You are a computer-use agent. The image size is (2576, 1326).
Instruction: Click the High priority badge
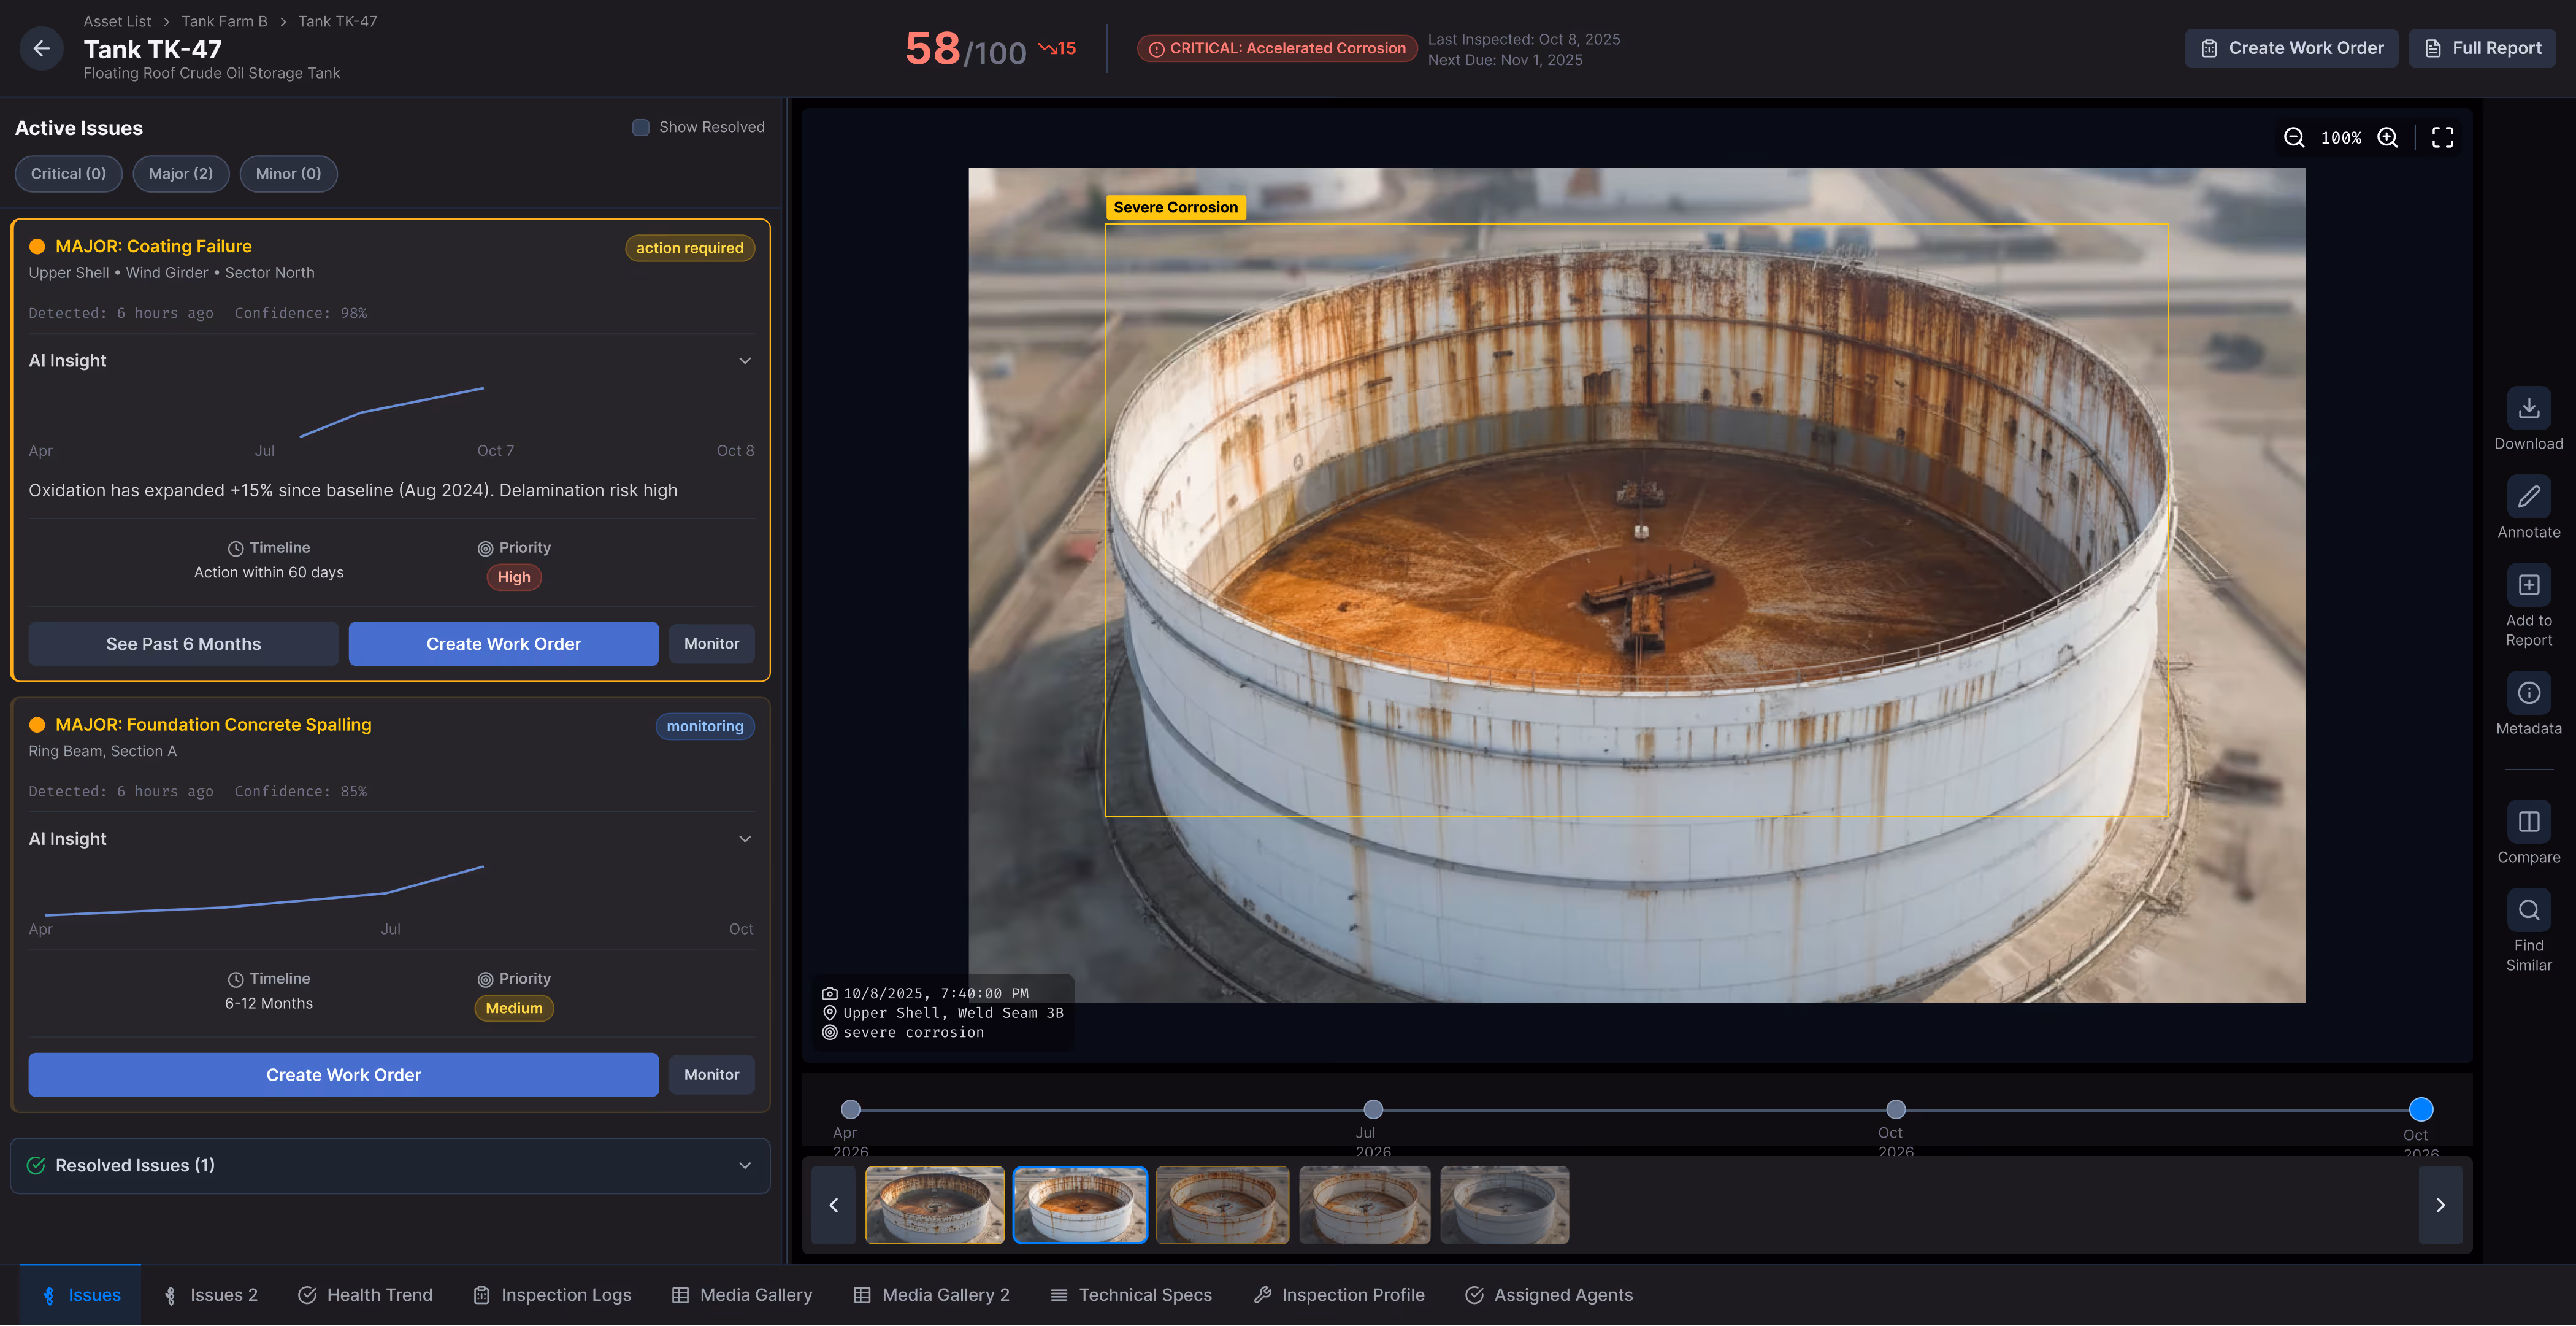[x=514, y=577]
